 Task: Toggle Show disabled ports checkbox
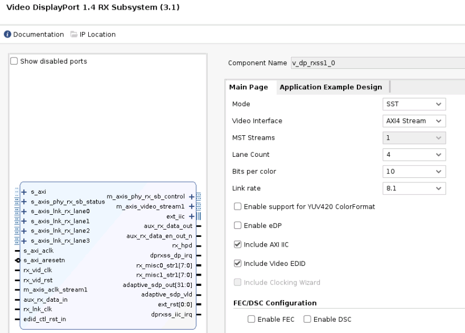[x=14, y=61]
